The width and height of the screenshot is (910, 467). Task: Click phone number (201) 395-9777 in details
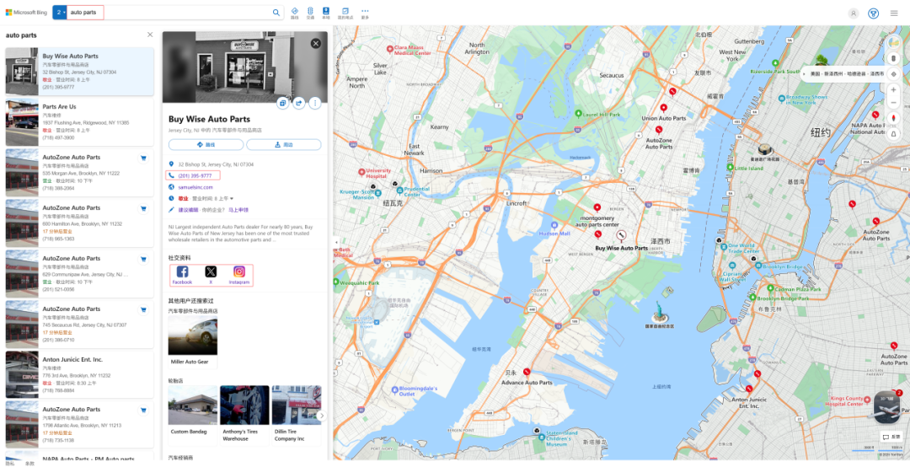click(195, 175)
